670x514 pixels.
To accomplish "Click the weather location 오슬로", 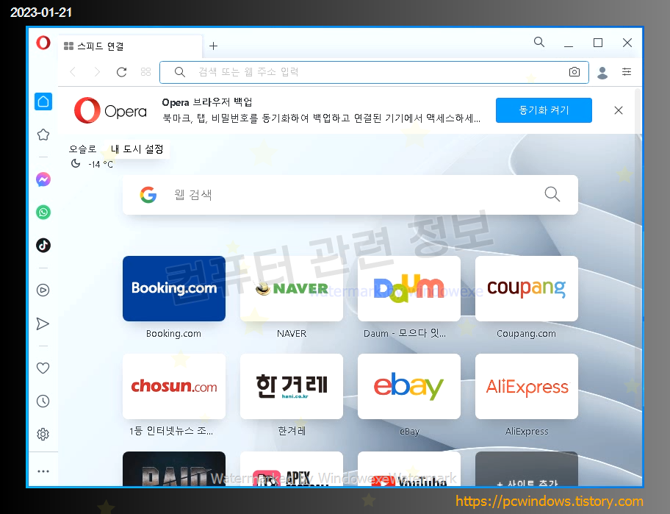I will [82, 149].
